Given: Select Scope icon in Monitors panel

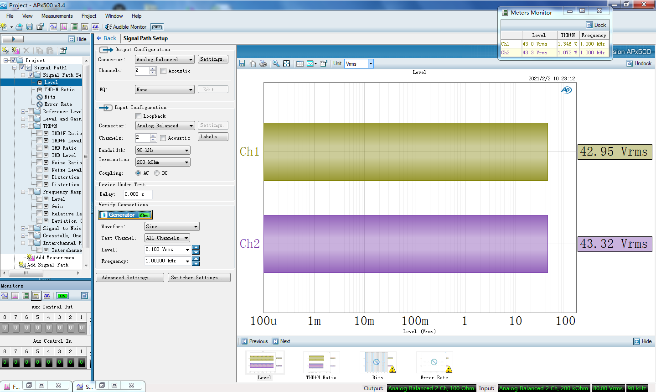Looking at the screenshot, I should pos(5,296).
